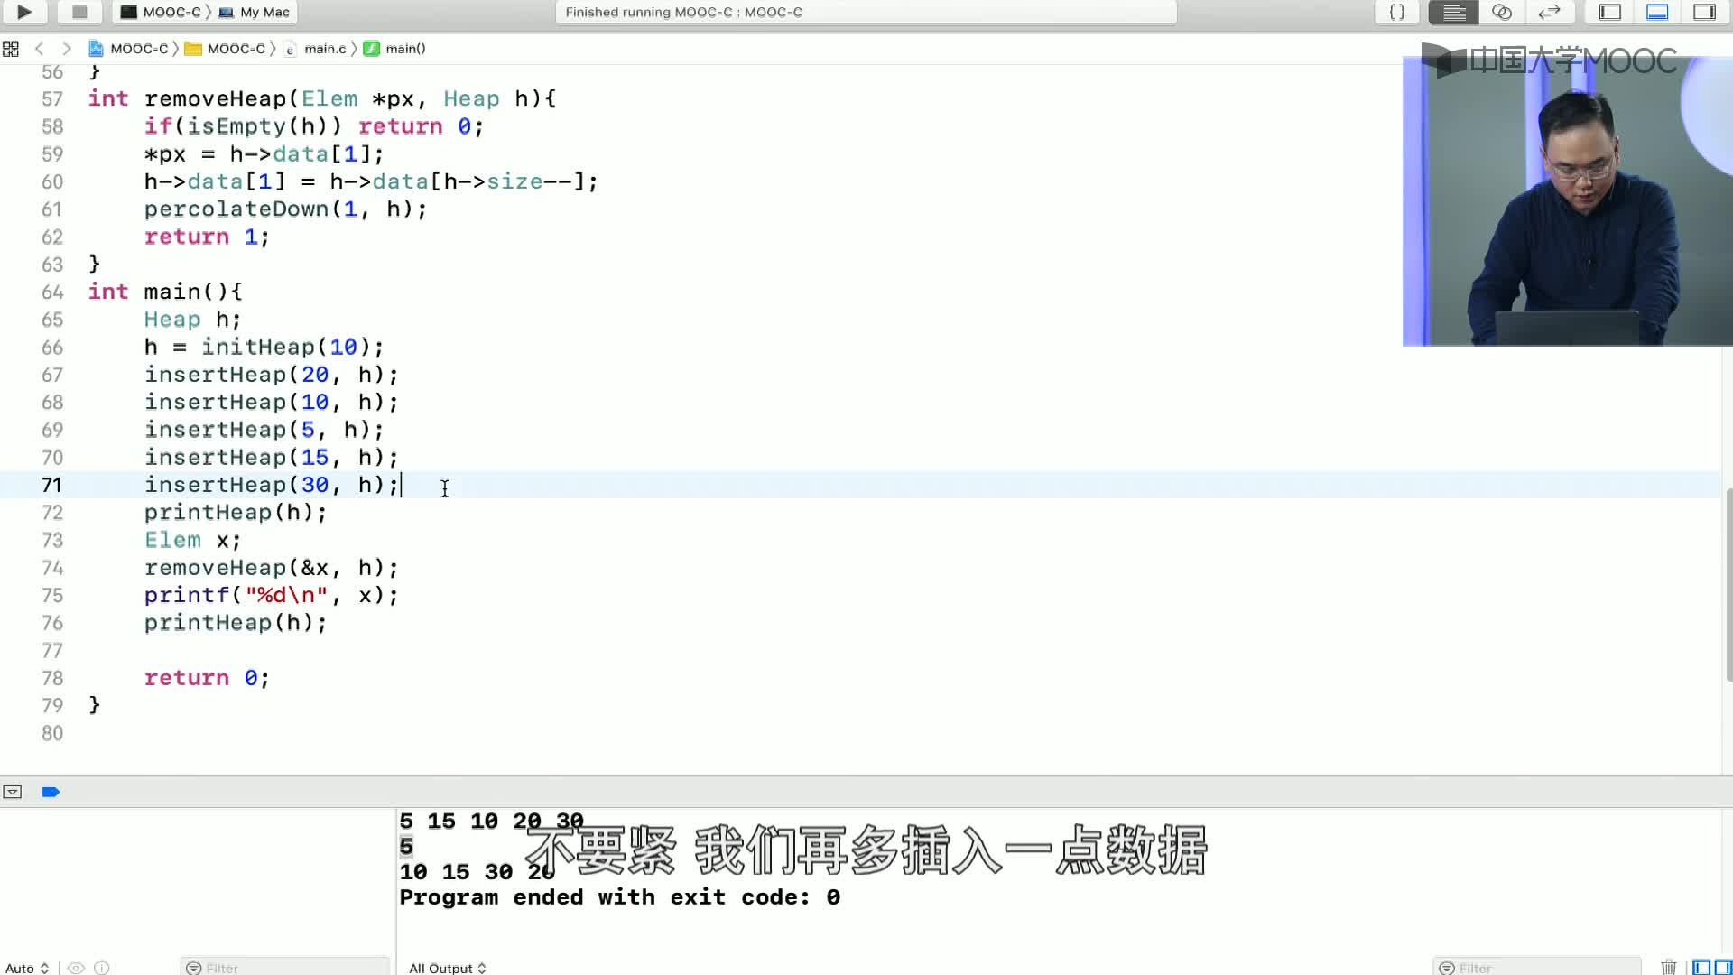The image size is (1733, 975).
Task: Focus the console Filter field
Action: pyautogui.click(x=1536, y=967)
